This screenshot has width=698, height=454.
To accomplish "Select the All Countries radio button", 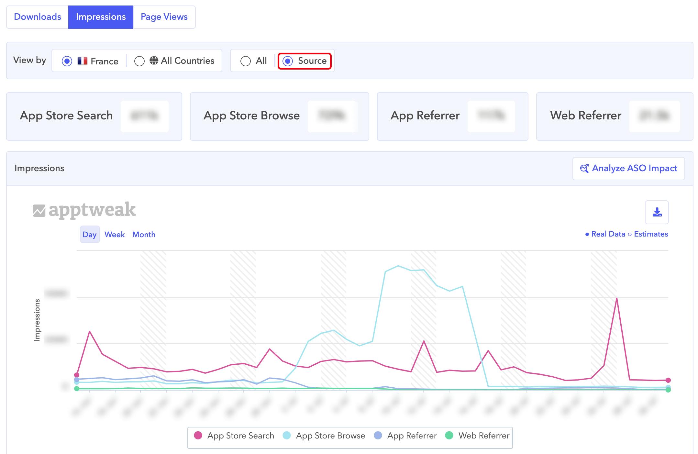I will [139, 61].
